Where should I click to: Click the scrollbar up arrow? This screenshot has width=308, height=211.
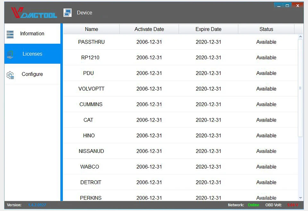pyautogui.click(x=300, y=37)
